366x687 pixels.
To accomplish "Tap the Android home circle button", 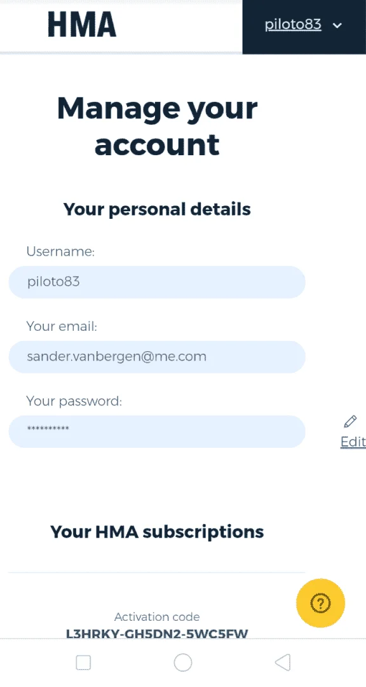I will point(183,662).
